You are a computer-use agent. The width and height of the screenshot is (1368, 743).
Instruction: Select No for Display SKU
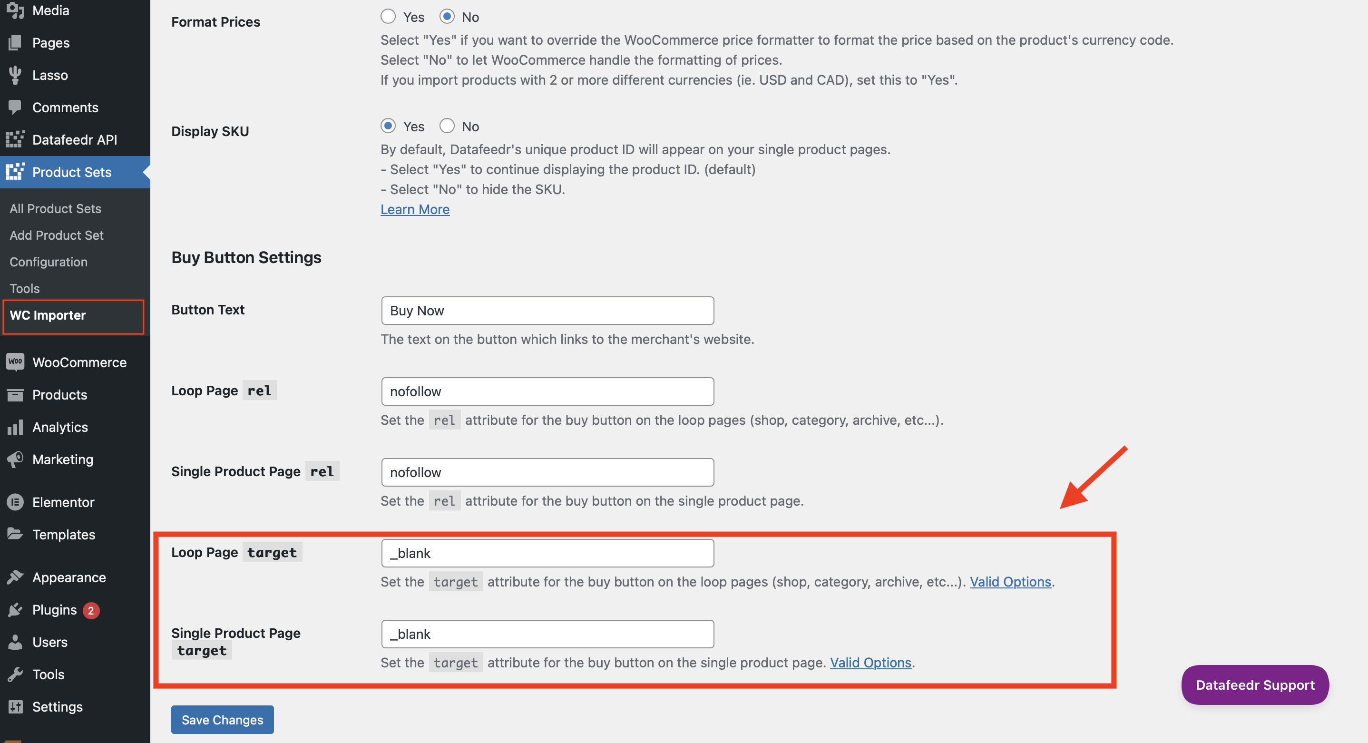[447, 126]
